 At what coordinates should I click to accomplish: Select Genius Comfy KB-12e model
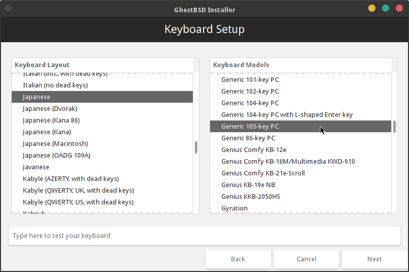[x=254, y=150]
